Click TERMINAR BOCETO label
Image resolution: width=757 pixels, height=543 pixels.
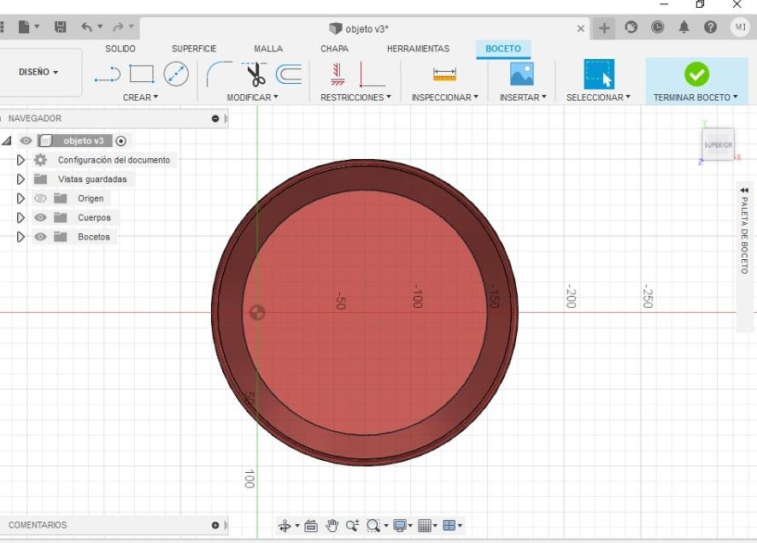tap(692, 97)
